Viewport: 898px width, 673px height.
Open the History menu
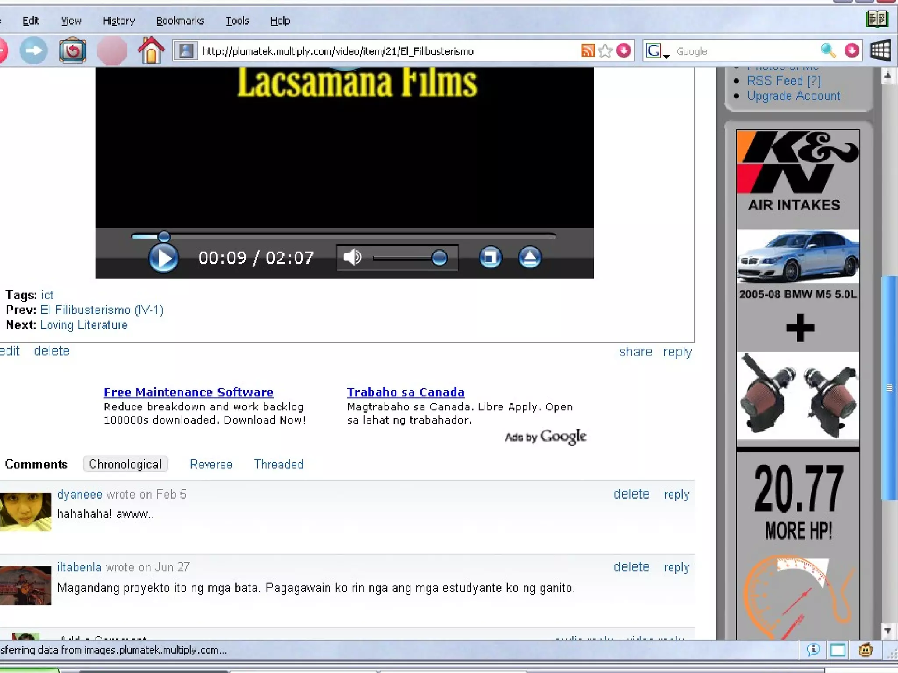click(x=118, y=21)
